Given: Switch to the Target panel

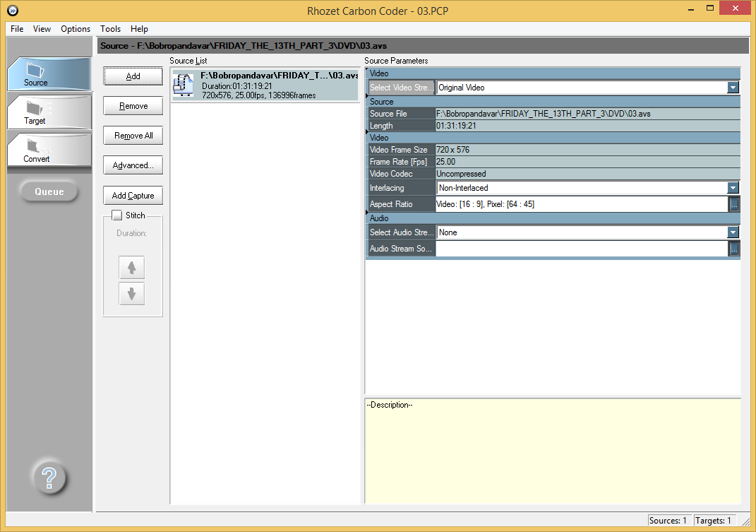Looking at the screenshot, I should click(49, 112).
